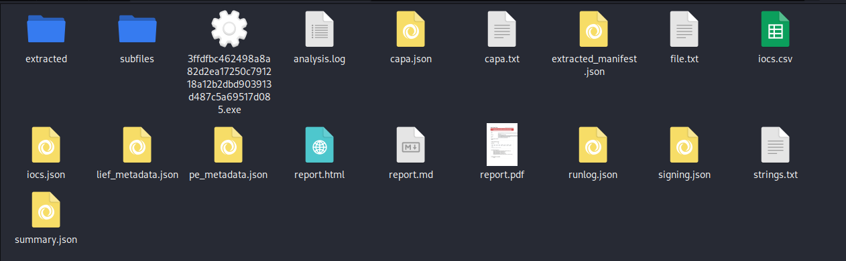Click the 'analysis.log' filename label
Image resolution: width=846 pixels, height=261 pixels.
tap(320, 59)
